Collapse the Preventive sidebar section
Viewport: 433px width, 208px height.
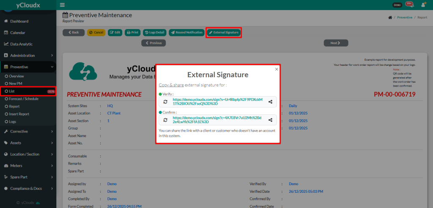[x=28, y=67]
